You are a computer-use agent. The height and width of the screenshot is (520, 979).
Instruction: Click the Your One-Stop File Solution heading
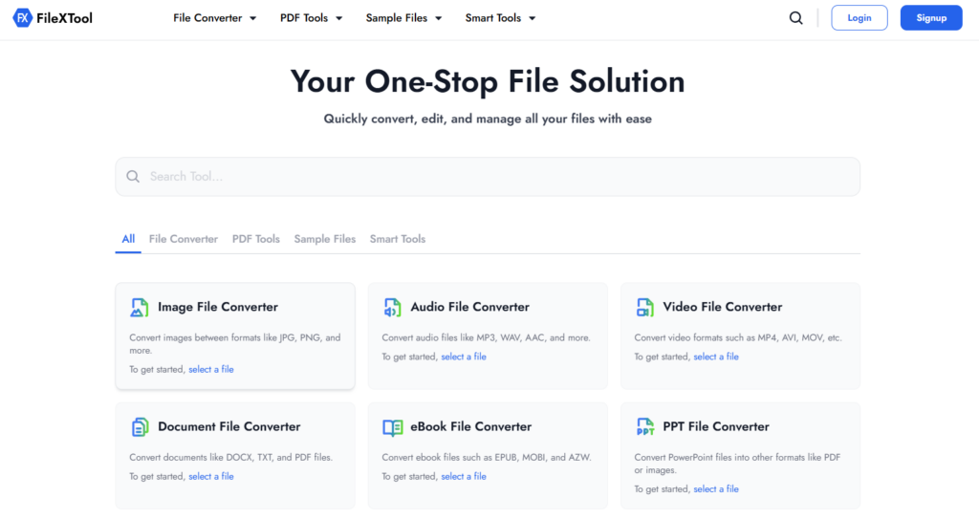pyautogui.click(x=488, y=82)
